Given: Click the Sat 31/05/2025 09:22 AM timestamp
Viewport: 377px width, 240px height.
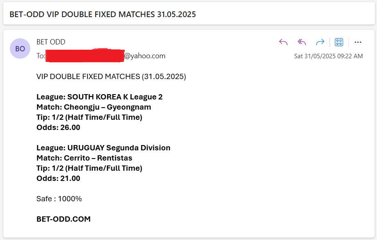Looking at the screenshot, I should [x=328, y=56].
